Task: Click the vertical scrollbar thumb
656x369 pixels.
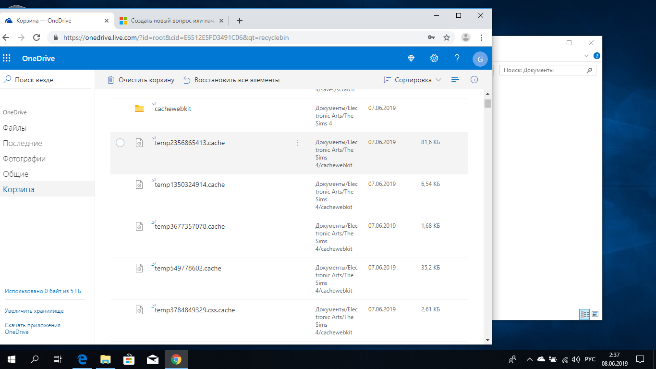Action: coord(488,103)
